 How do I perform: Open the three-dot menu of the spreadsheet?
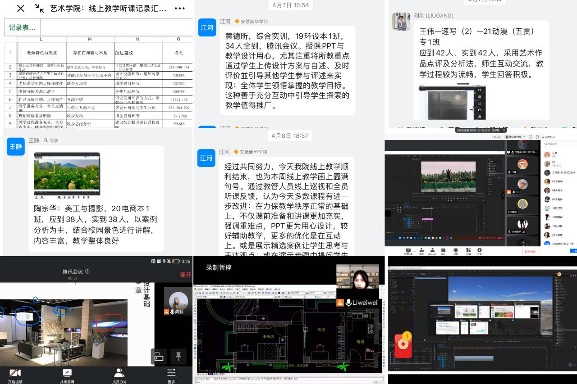click(179, 8)
